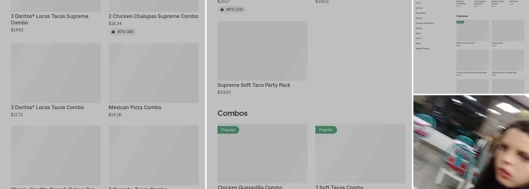The width and height of the screenshot is (529, 189).
Task: Jump to the Sweets category
Action: 419,28
